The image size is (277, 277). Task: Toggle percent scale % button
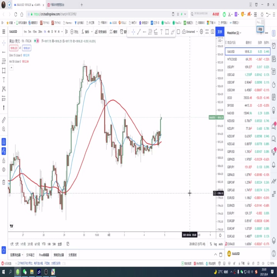pos(211,244)
